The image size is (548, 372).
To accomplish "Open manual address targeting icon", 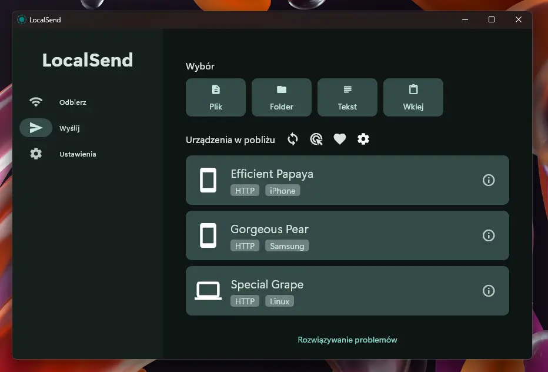I will 316,139.
